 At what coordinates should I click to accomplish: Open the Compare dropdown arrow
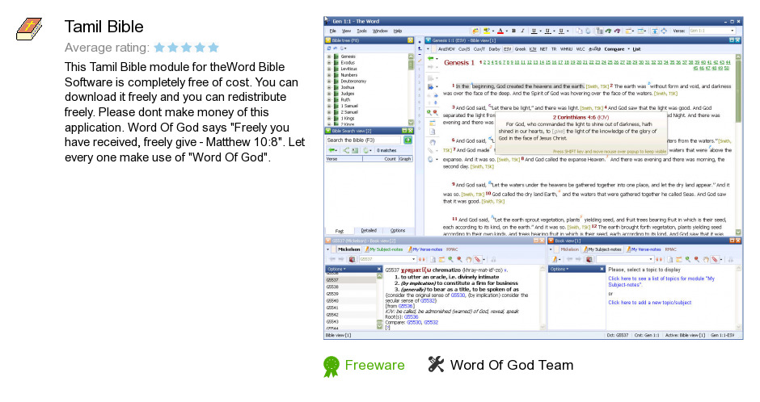click(629, 49)
